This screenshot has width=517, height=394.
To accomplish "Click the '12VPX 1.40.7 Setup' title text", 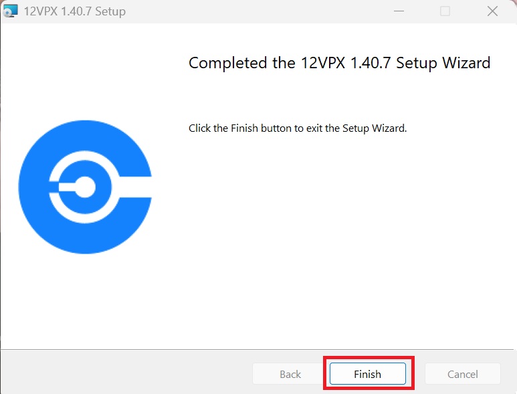I will click(x=75, y=11).
